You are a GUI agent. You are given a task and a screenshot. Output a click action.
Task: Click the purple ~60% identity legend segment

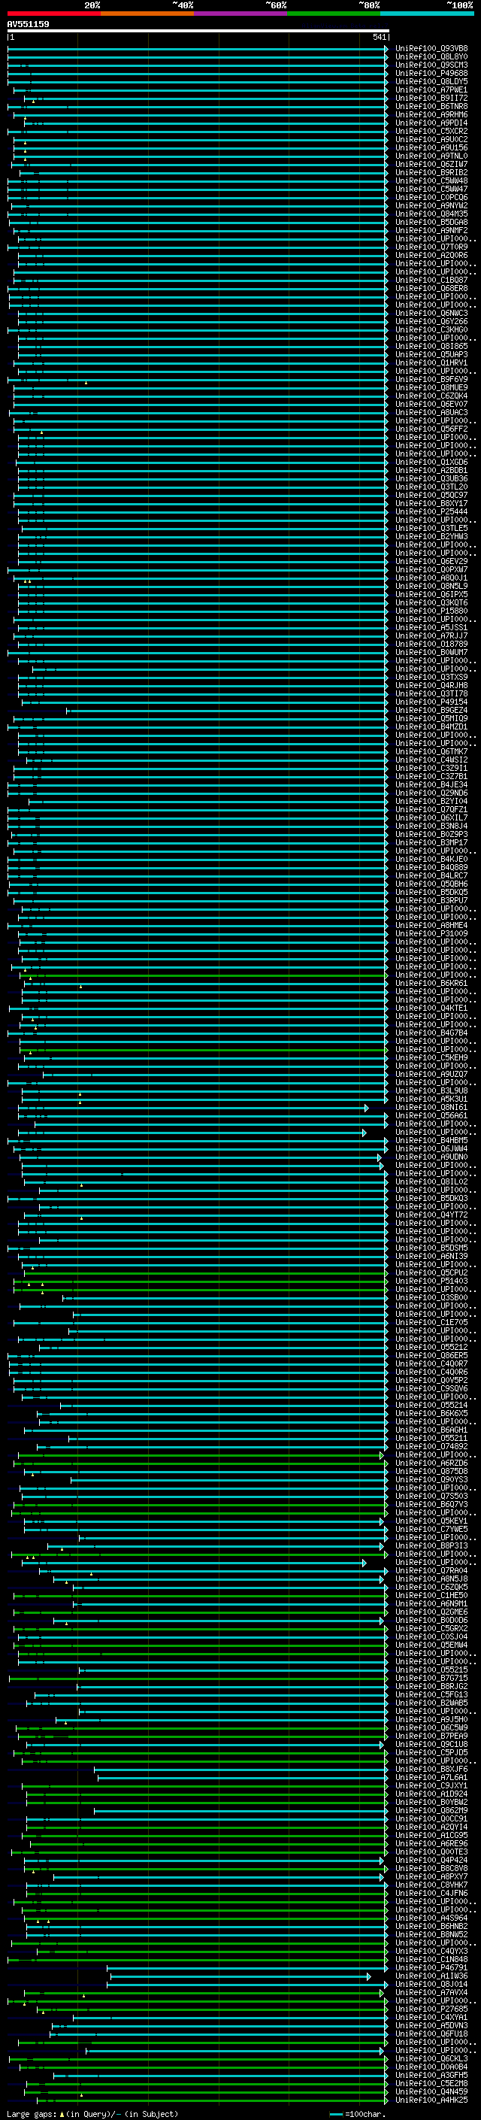click(x=240, y=14)
